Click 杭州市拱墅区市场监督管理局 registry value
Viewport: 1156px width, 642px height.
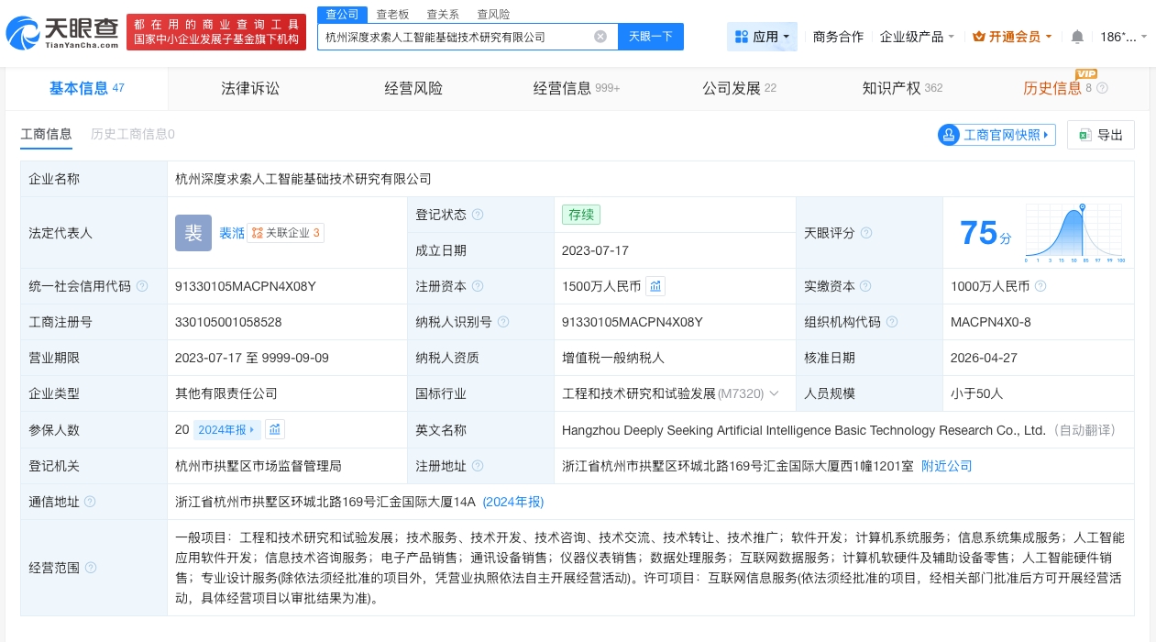click(x=259, y=466)
